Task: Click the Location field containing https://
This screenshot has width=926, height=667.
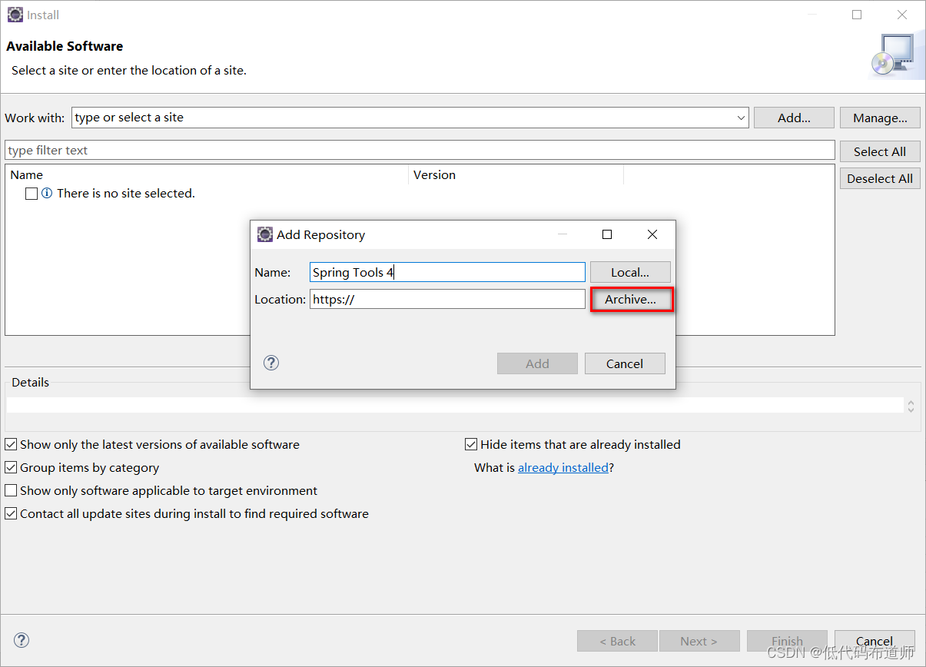Action: pos(448,299)
